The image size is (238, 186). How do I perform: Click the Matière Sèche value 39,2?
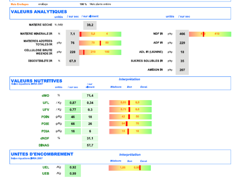90,25
